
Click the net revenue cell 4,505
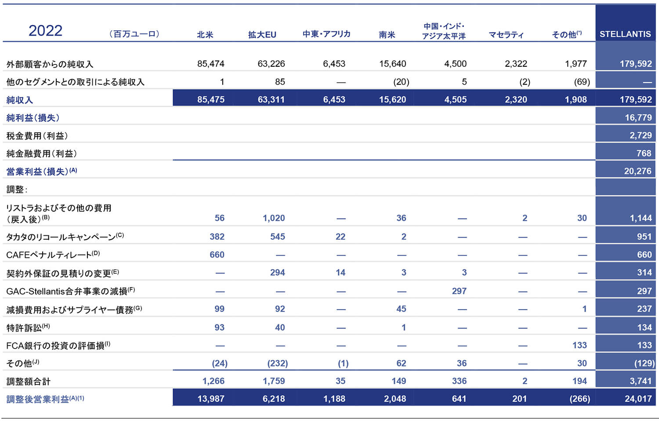click(x=456, y=100)
